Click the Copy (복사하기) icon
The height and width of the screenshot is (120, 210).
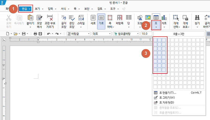coord(19,18)
